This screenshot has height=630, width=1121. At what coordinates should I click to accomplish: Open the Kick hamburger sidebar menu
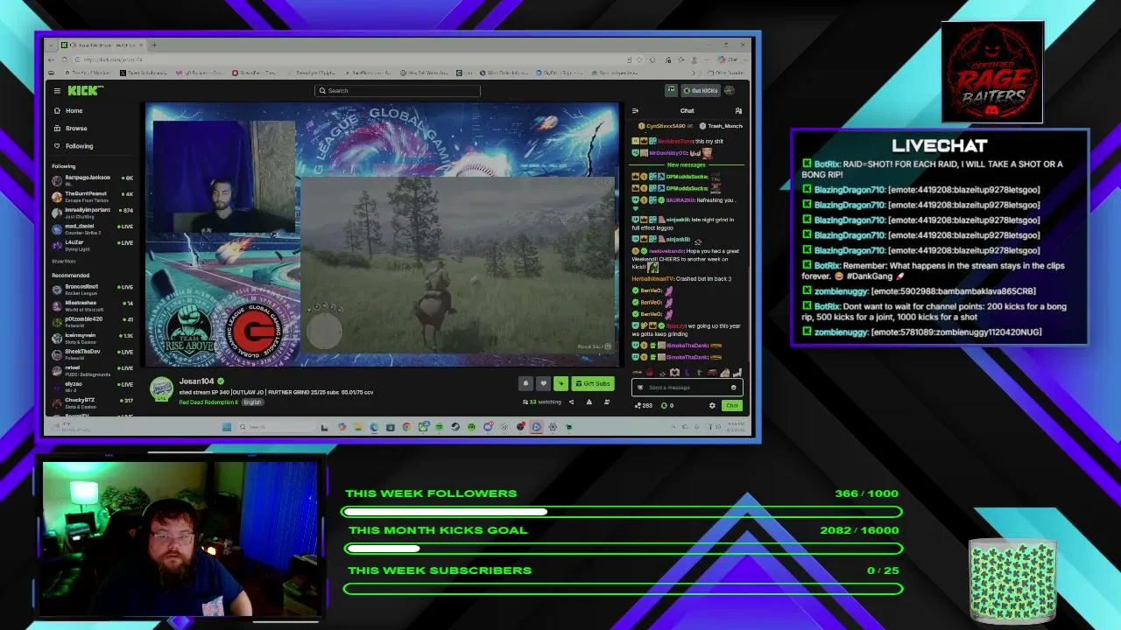pyautogui.click(x=57, y=90)
